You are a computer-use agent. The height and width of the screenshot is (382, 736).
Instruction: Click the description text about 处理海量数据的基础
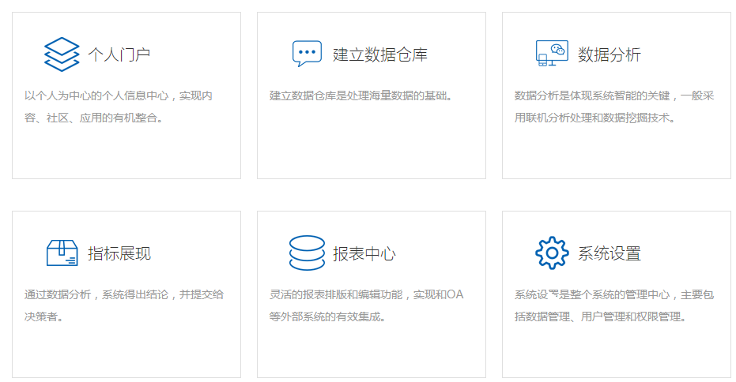coord(360,96)
